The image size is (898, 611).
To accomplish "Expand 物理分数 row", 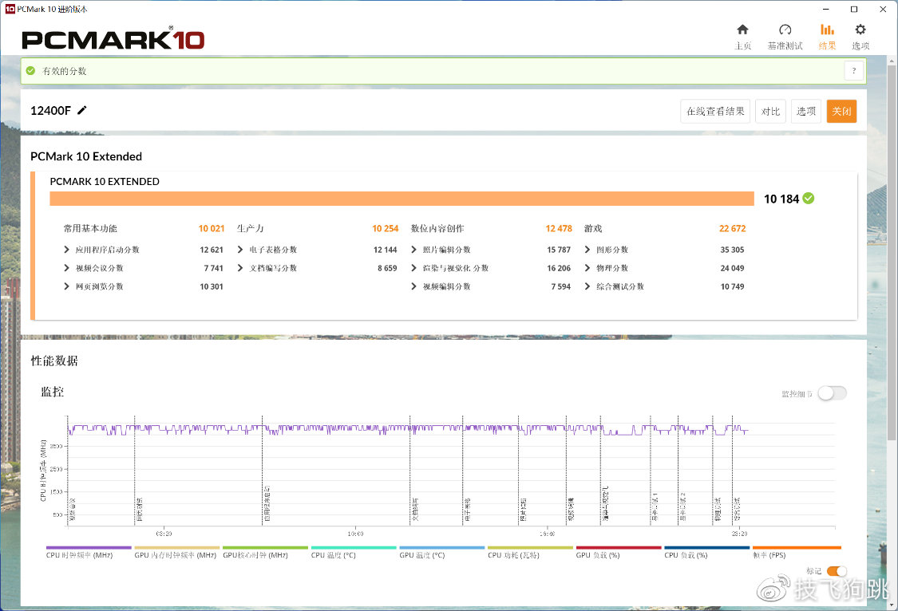I will 587,268.
